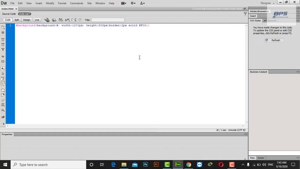
Task: Select the Insert panel tab
Action: click(x=253, y=16)
